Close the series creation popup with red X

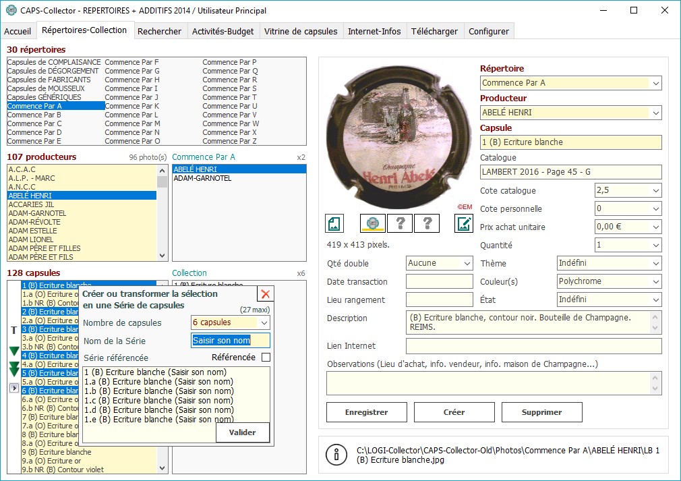pyautogui.click(x=266, y=294)
